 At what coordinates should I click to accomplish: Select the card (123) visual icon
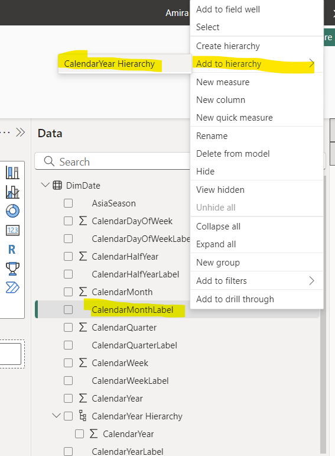12,230
